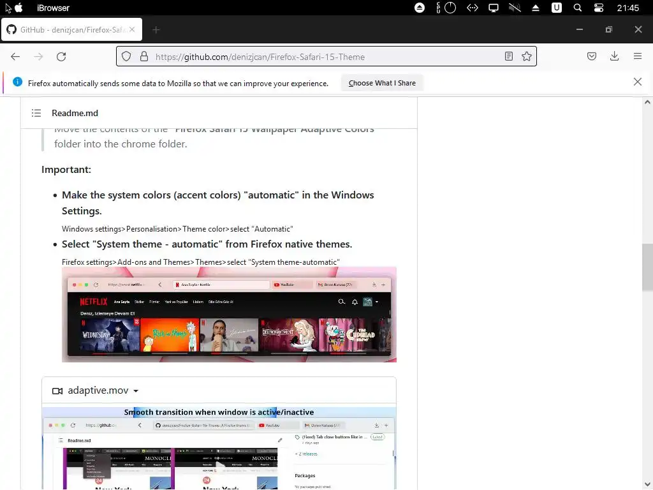The height and width of the screenshot is (490, 653).
Task: Click the Readme.md header title
Action: (x=75, y=113)
